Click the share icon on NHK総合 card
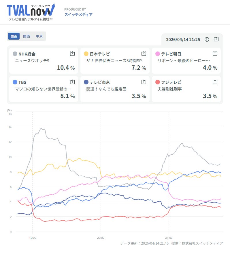 [x=72, y=53]
